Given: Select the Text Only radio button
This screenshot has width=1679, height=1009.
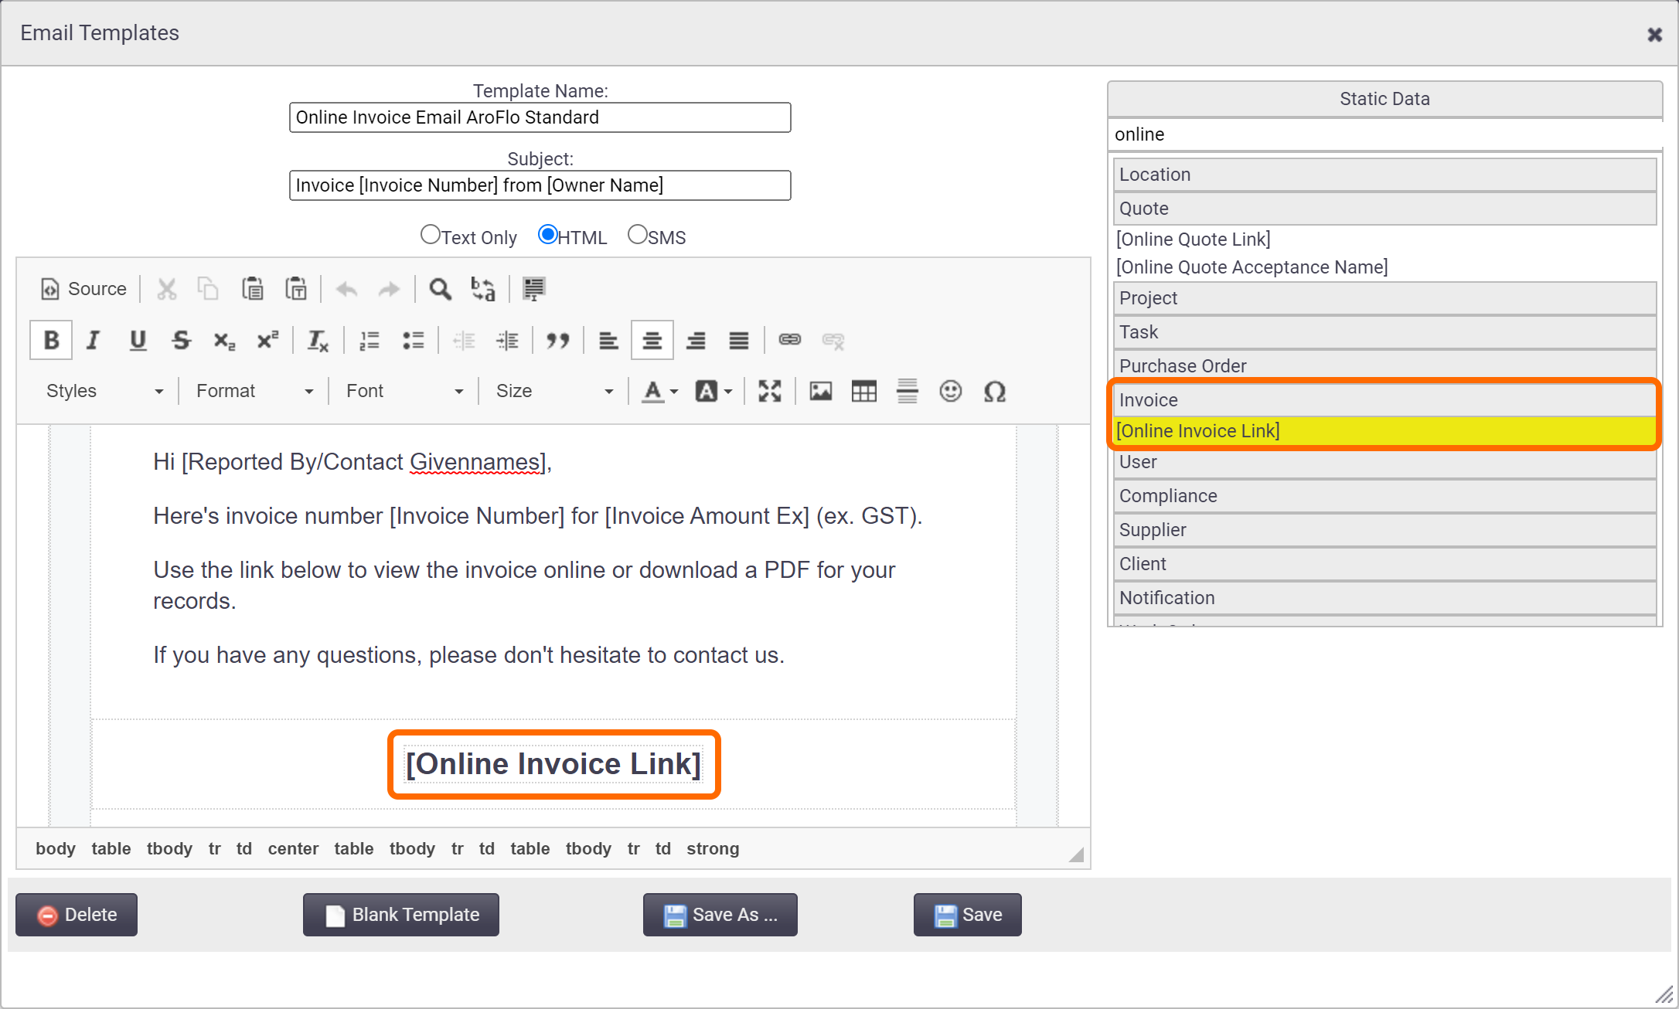Looking at the screenshot, I should click(430, 234).
